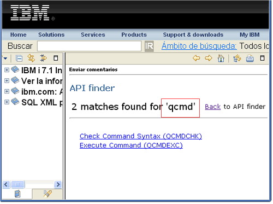The width and height of the screenshot is (273, 204).
Task: Click Enviar comentarios
Action: [x=93, y=69]
